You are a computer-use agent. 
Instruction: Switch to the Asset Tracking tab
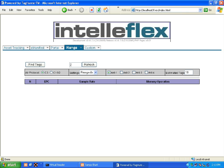[x=14, y=48]
